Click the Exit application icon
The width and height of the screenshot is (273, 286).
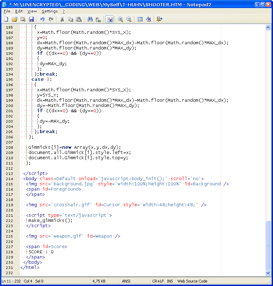click(x=159, y=19)
